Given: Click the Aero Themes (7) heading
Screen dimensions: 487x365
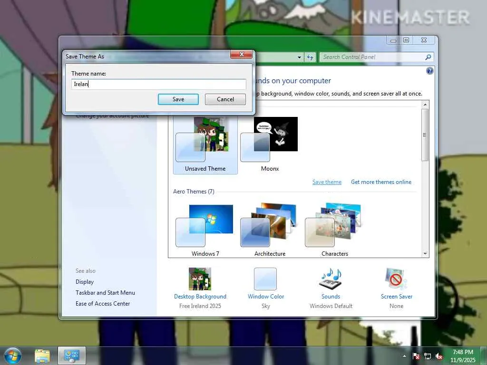Looking at the screenshot, I should pos(194,192).
